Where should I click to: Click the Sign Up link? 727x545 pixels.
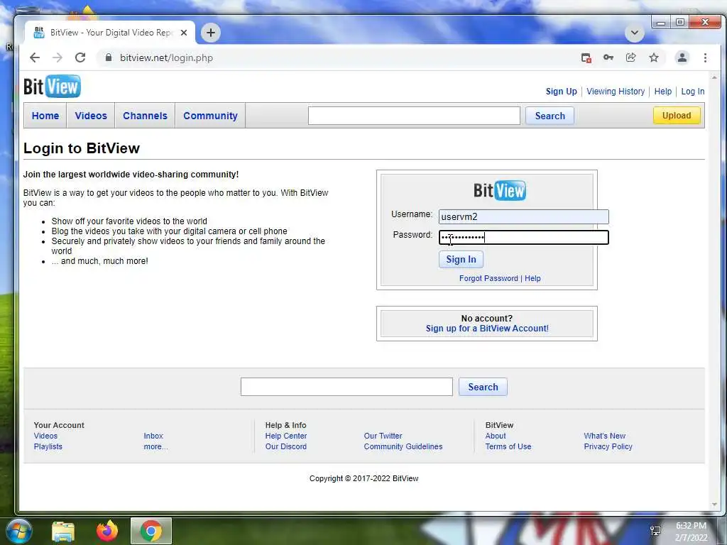(561, 92)
